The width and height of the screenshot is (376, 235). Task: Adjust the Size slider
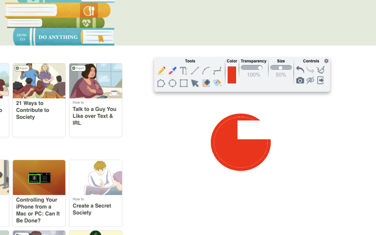tap(281, 68)
